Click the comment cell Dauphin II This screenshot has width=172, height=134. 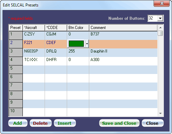123,53
